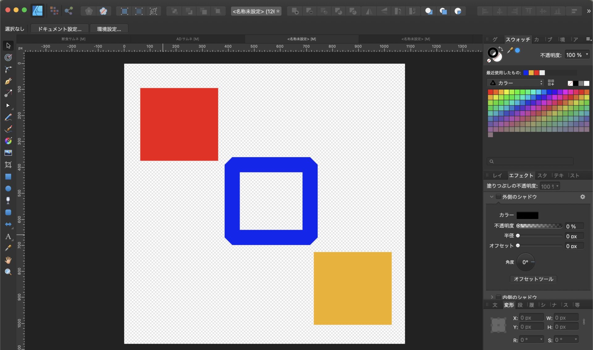Screen dimensions: 593x350
Task: Switch to the Export persona
Action: pos(69,11)
